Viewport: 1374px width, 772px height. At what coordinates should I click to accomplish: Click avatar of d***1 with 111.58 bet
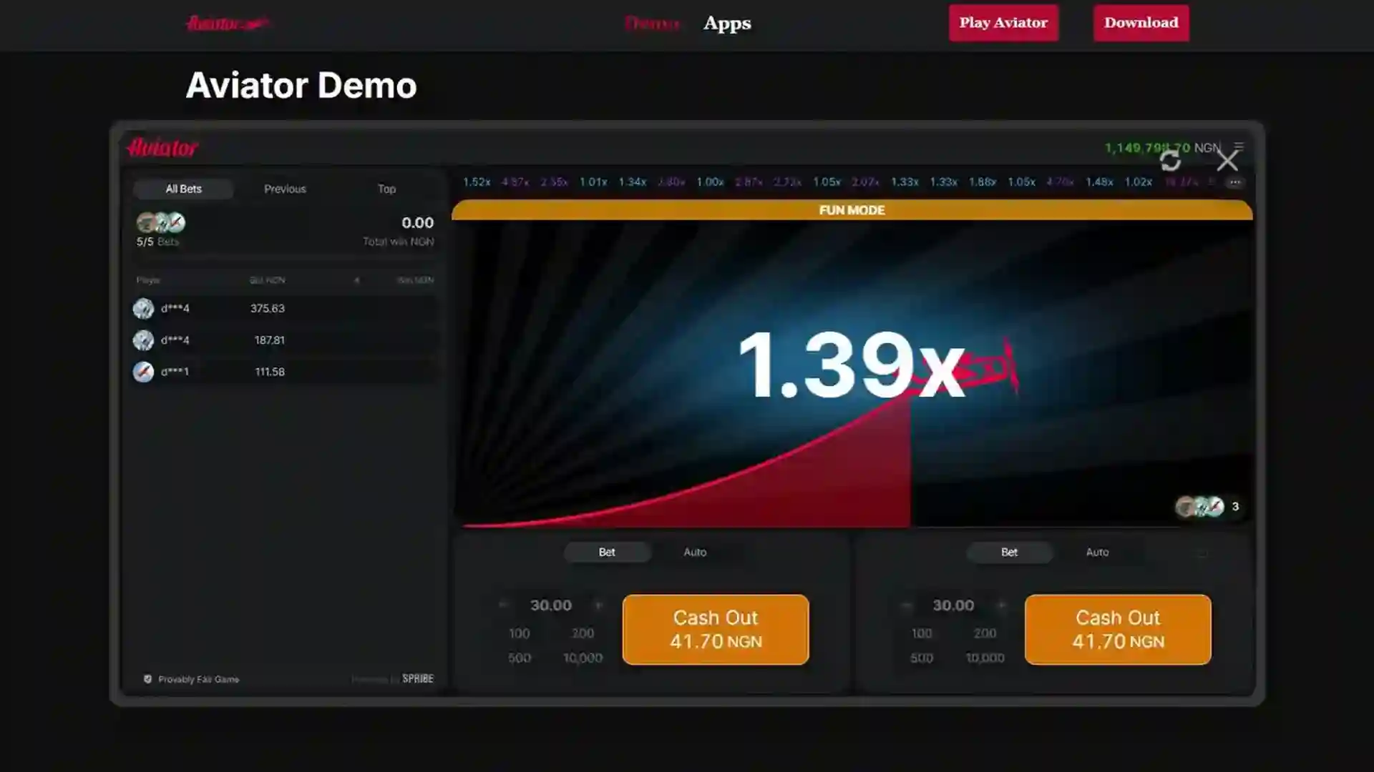(143, 372)
